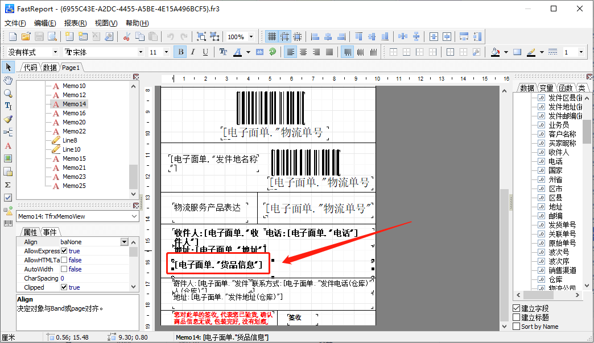Click the report tree vertical scrollbar thumb
This screenshot has width=594, height=343.
click(x=133, y=177)
